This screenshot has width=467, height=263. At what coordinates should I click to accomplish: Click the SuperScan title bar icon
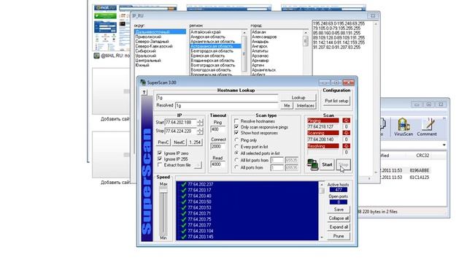[x=143, y=83]
